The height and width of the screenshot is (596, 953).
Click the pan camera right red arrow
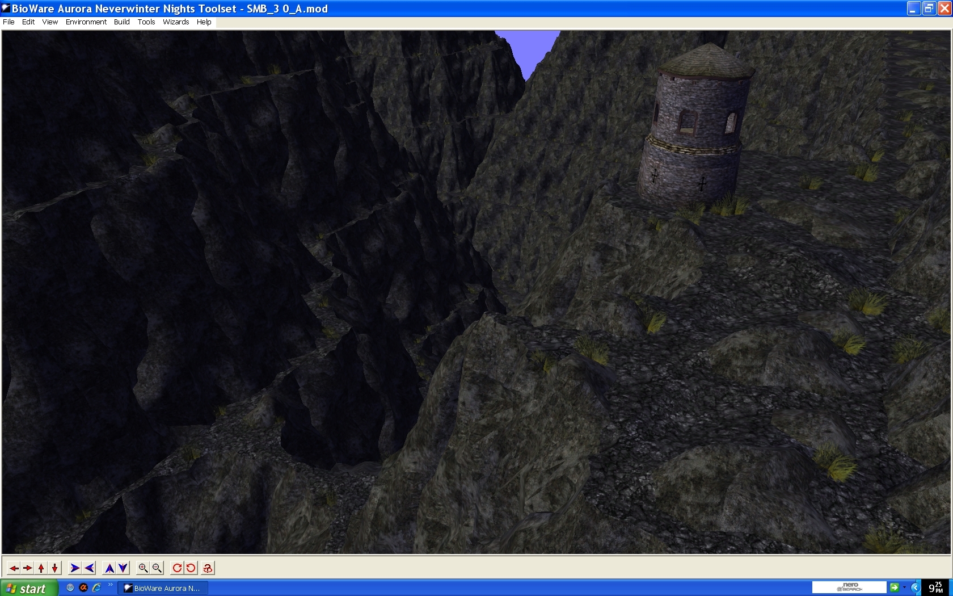28,568
